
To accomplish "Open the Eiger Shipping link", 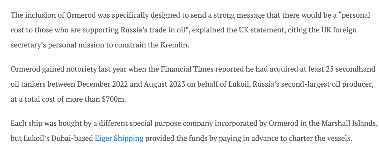I will [119, 138].
